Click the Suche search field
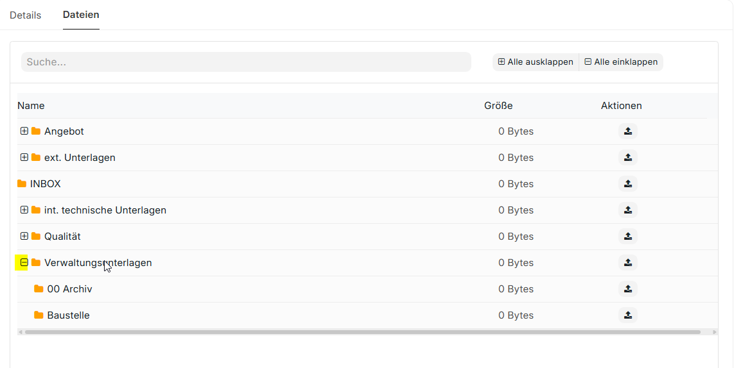Screen dimensions: 734x368 pos(246,62)
